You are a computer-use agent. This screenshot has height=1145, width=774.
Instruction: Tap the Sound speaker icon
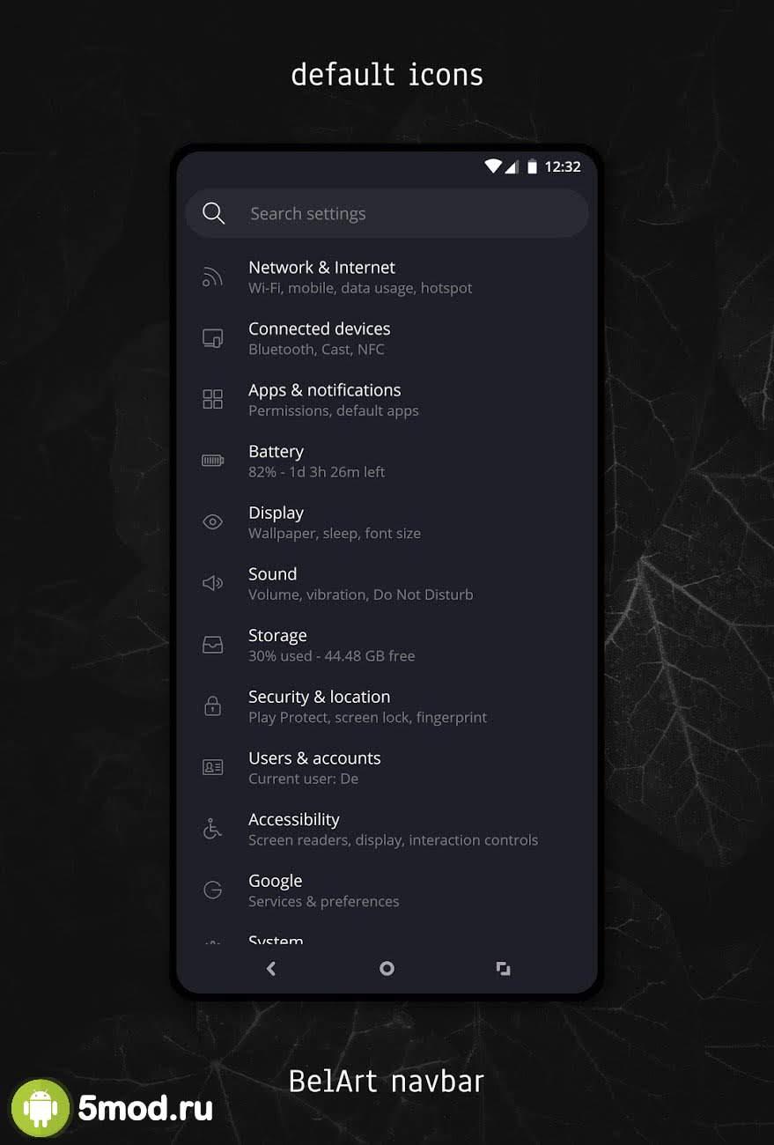click(x=212, y=583)
